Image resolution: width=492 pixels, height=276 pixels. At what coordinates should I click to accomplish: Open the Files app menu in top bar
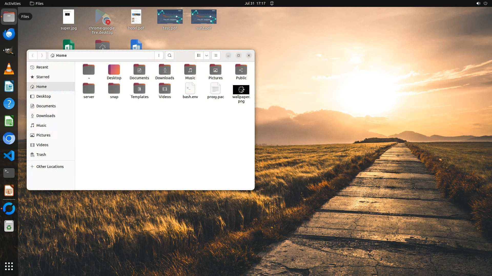click(37, 3)
